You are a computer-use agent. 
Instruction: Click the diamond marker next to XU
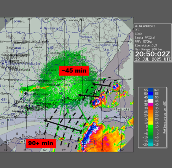pos(105,50)
